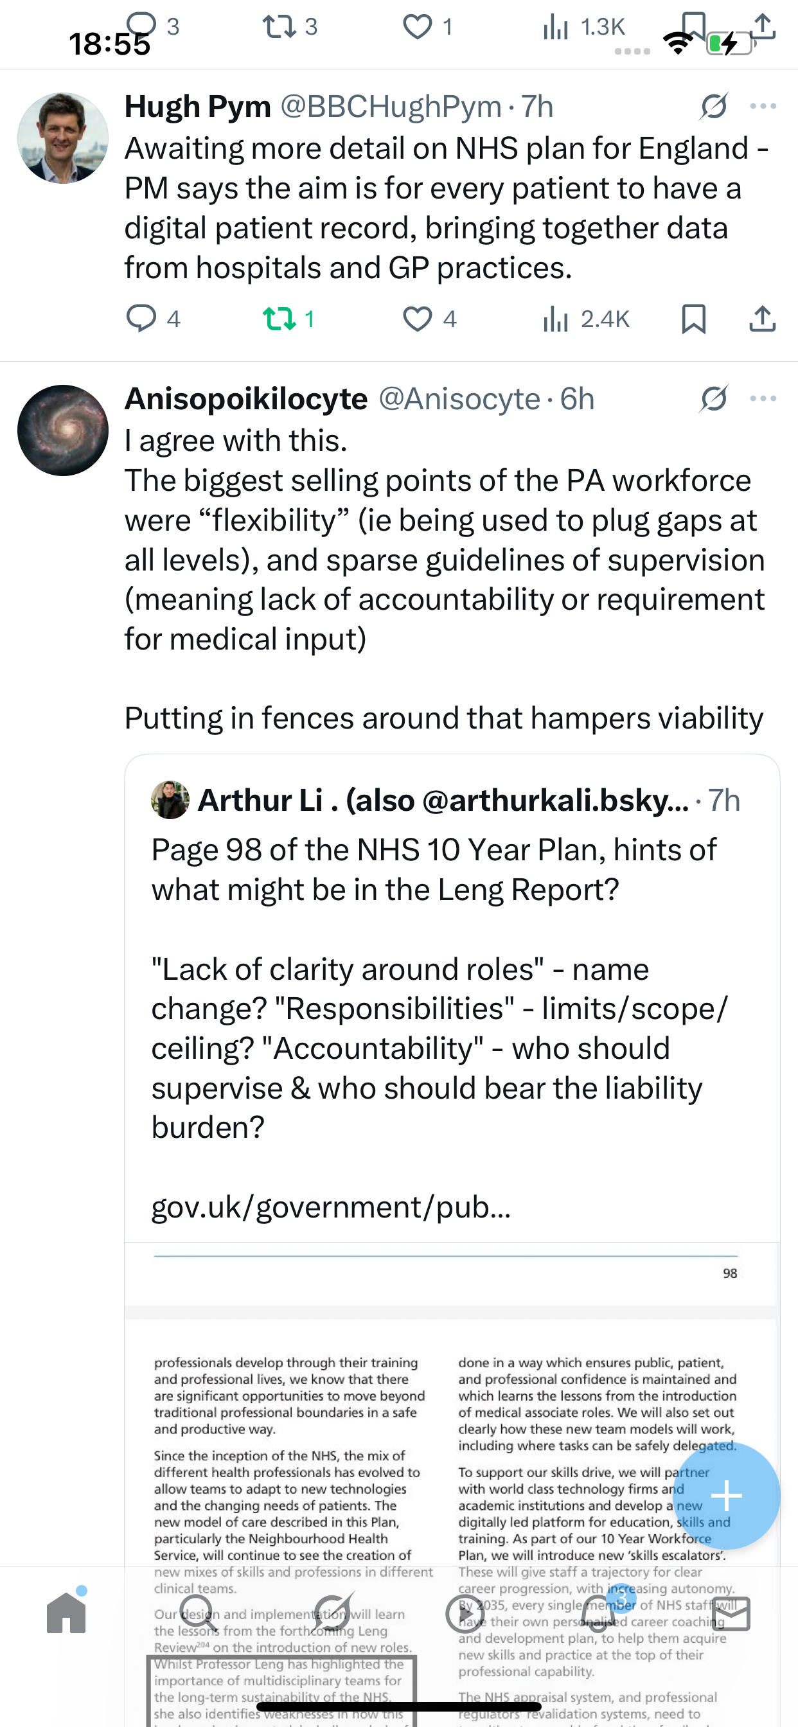The width and height of the screenshot is (798, 1727).
Task: Open Notifications bell tab
Action: click(599, 1613)
